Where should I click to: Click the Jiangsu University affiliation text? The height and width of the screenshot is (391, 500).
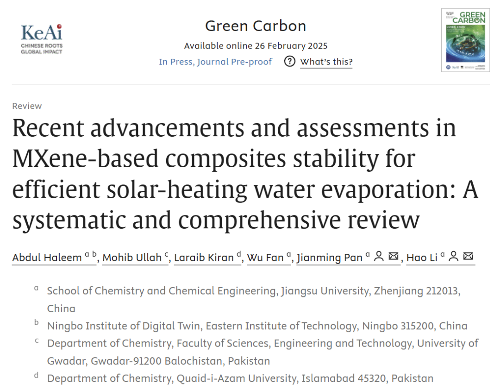pyautogui.click(x=253, y=291)
